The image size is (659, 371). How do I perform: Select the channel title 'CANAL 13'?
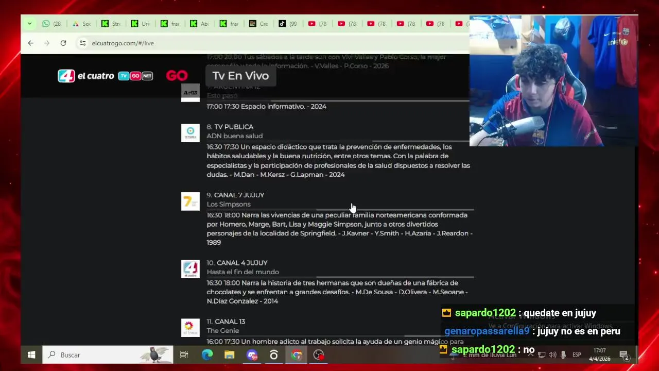click(230, 322)
